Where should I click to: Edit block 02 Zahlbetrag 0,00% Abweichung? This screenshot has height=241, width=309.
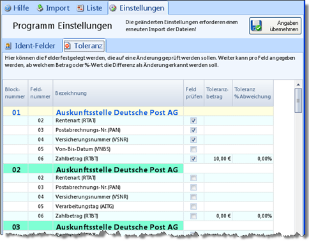coord(253,216)
